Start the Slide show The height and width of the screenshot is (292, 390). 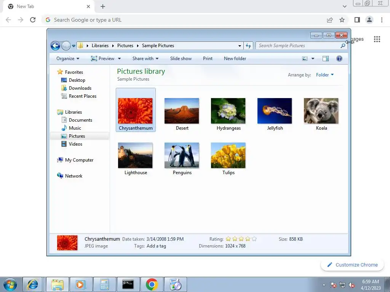pos(181,59)
